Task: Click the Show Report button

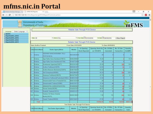Action: [120, 38]
